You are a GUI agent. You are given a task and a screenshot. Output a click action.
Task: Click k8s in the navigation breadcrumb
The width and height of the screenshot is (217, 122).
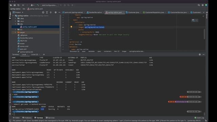[24, 9]
